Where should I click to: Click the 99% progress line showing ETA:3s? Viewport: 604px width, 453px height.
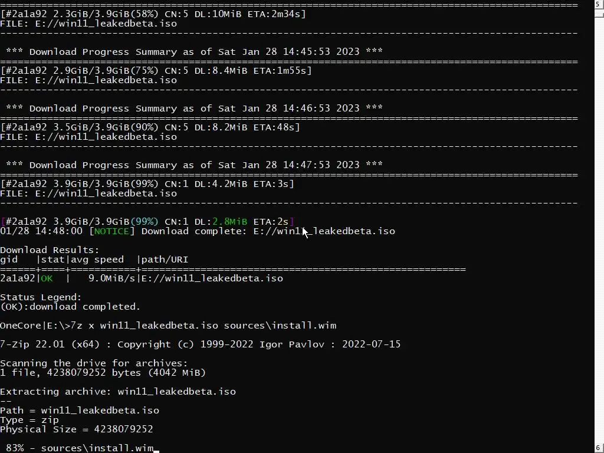click(x=147, y=184)
